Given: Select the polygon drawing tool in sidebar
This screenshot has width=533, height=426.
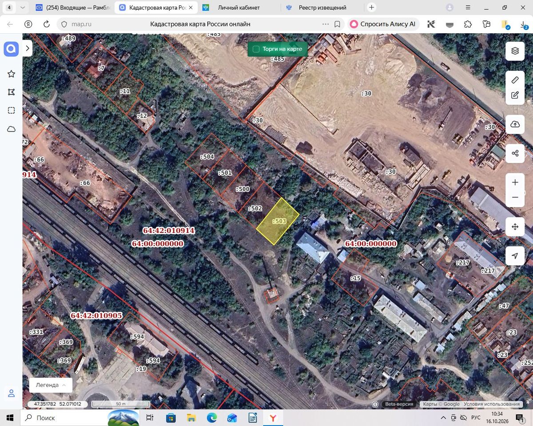Looking at the screenshot, I should [x=12, y=92].
